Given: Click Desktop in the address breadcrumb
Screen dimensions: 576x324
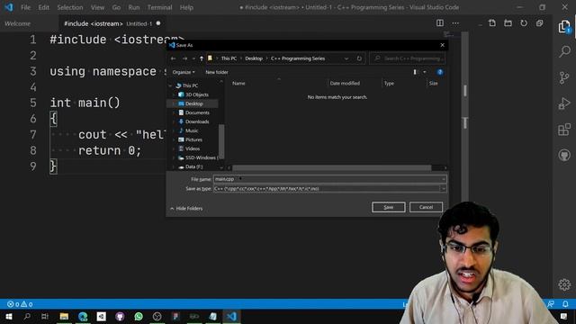Looking at the screenshot, I should coord(254,58).
